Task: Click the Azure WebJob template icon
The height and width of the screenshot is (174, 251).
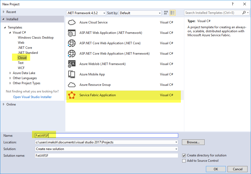Action: 72,64
